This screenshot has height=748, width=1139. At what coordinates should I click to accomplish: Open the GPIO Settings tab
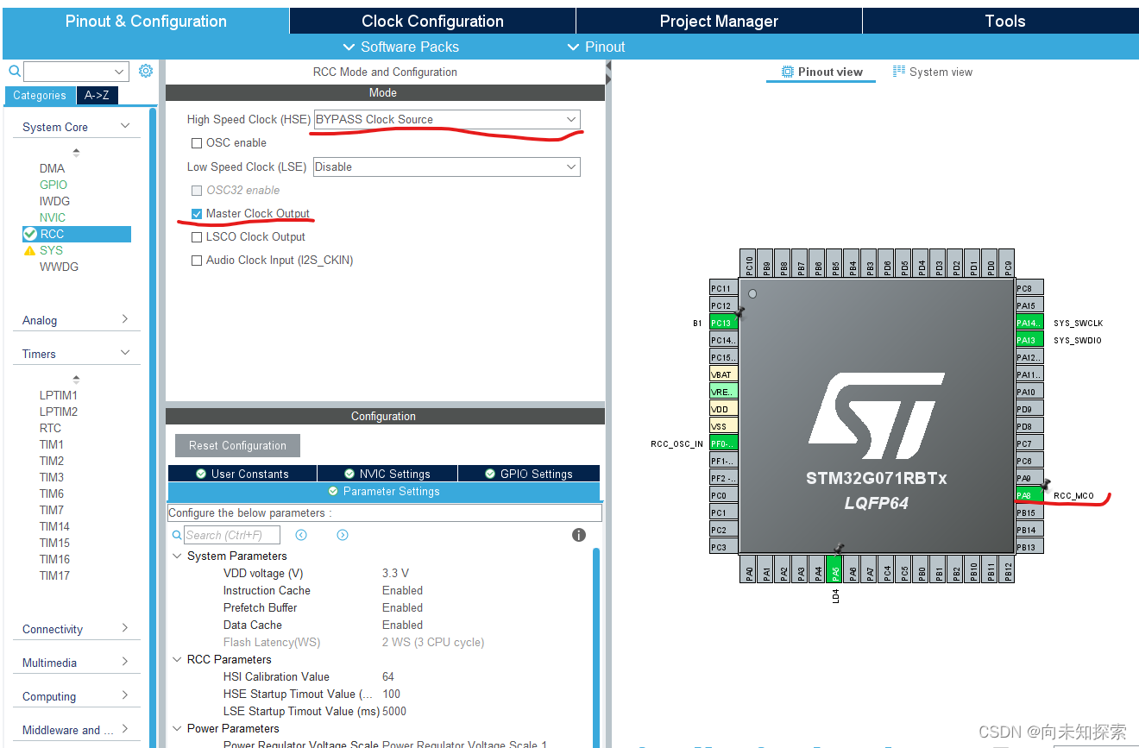[x=529, y=474]
